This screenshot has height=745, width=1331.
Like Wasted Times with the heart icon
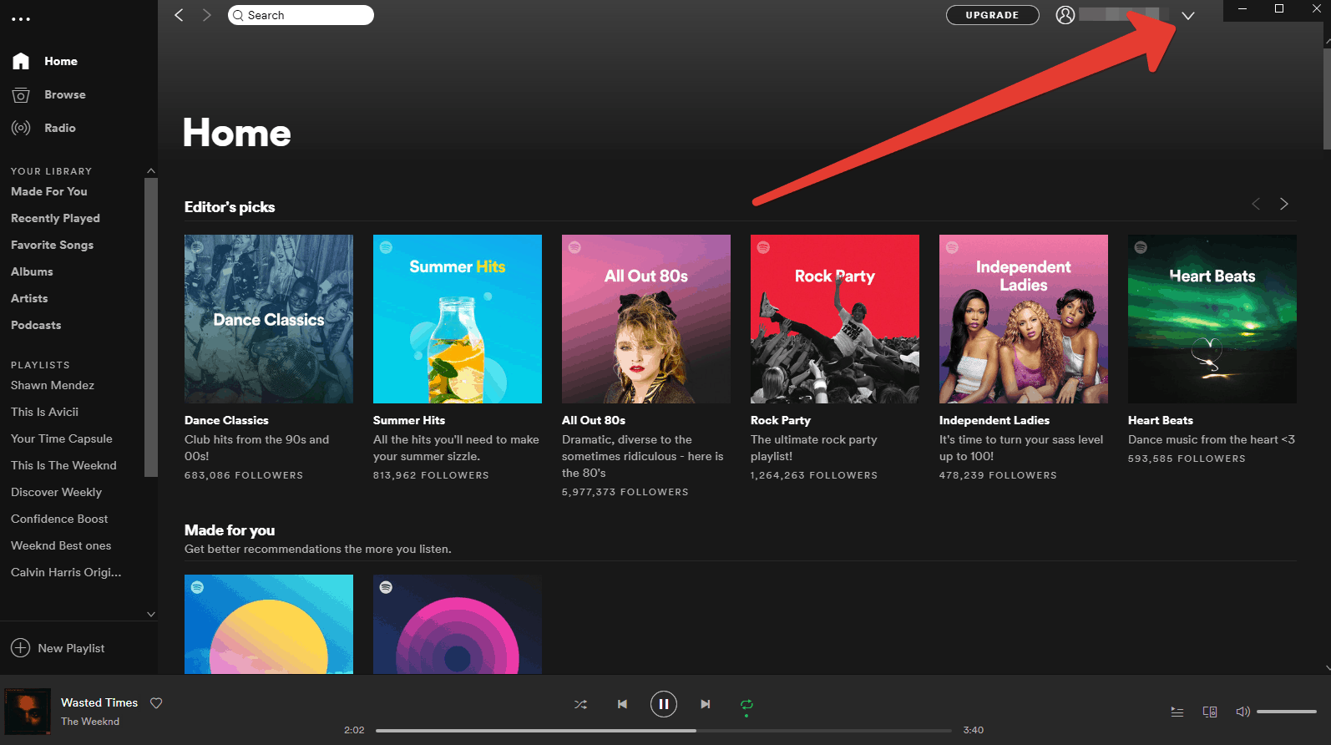point(156,703)
